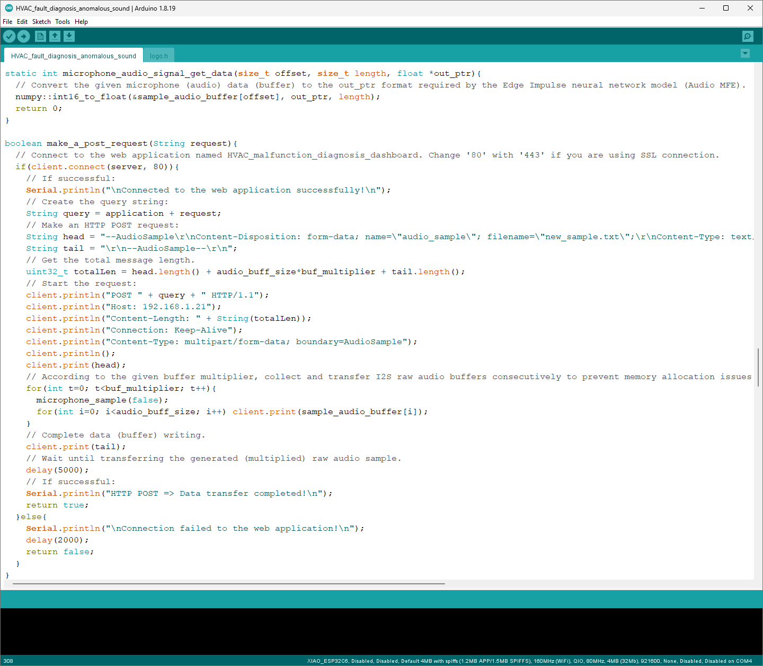Image resolution: width=763 pixels, height=666 pixels.
Task: Open the File menu
Action: (x=7, y=22)
